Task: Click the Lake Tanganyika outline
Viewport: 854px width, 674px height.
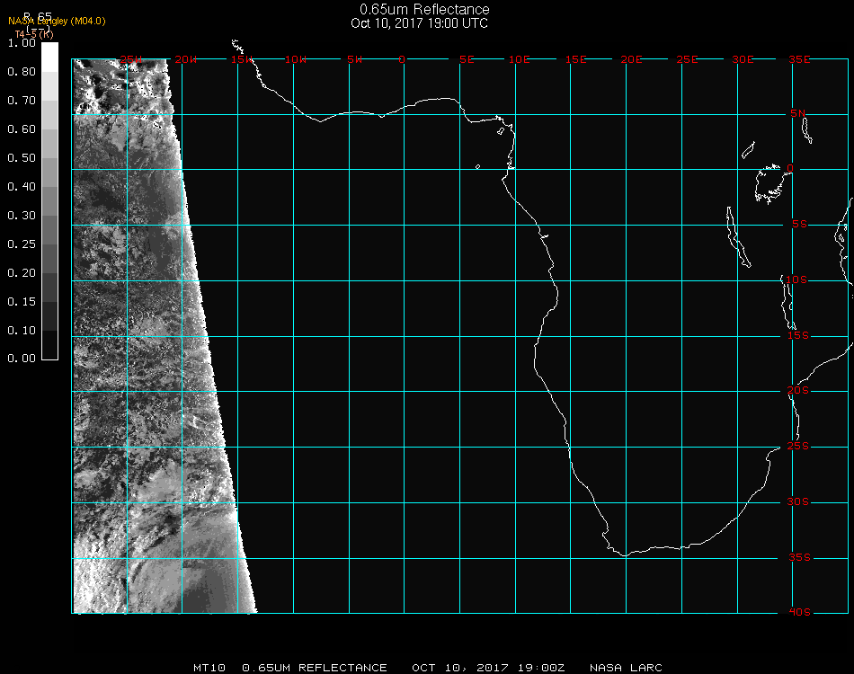Action: coord(736,237)
